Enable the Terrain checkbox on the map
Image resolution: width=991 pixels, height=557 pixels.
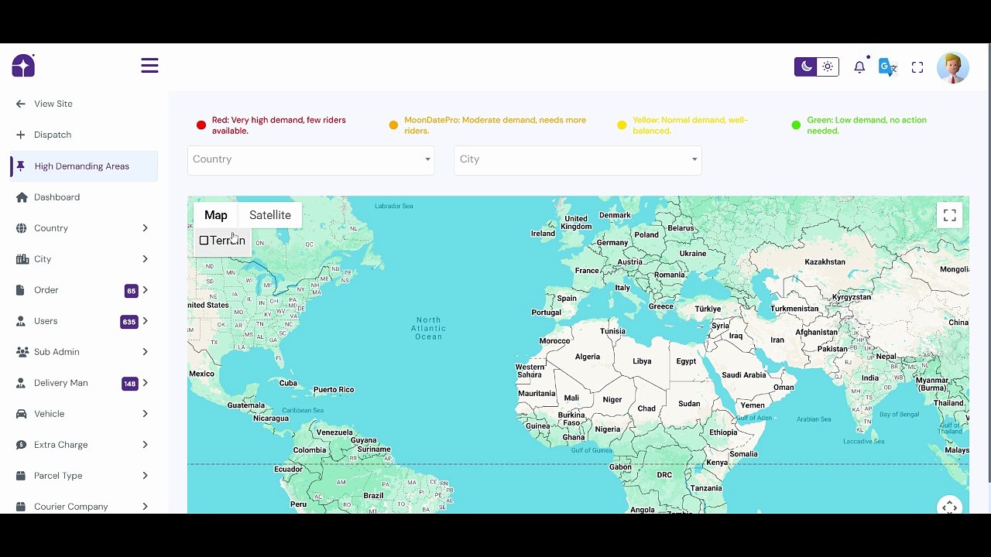click(204, 241)
